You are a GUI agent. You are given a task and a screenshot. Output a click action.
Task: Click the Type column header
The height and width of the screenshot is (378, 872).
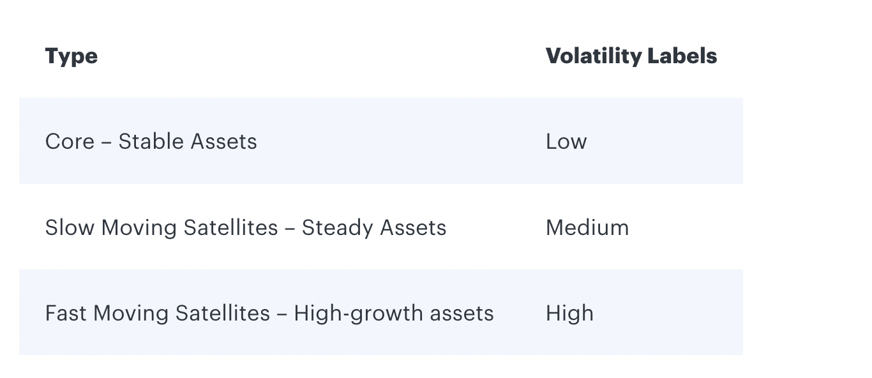click(x=71, y=56)
